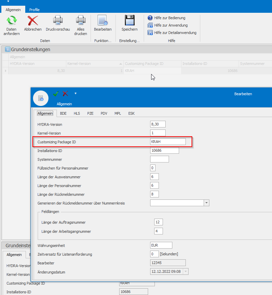Select the 10686 cell in the grid

[x=210, y=71]
